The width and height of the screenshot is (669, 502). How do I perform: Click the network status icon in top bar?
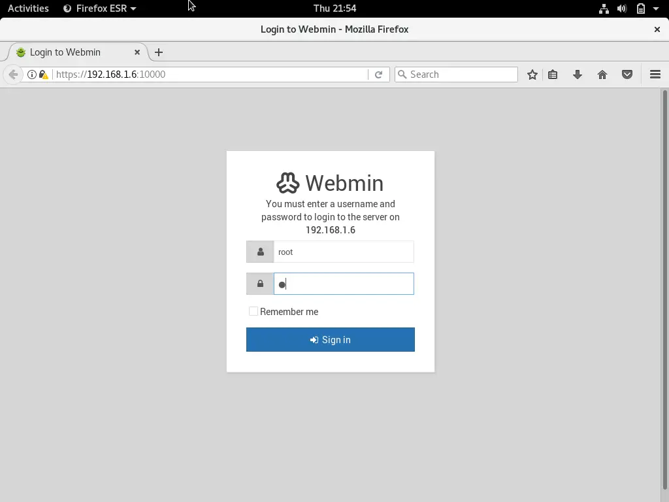(x=604, y=8)
